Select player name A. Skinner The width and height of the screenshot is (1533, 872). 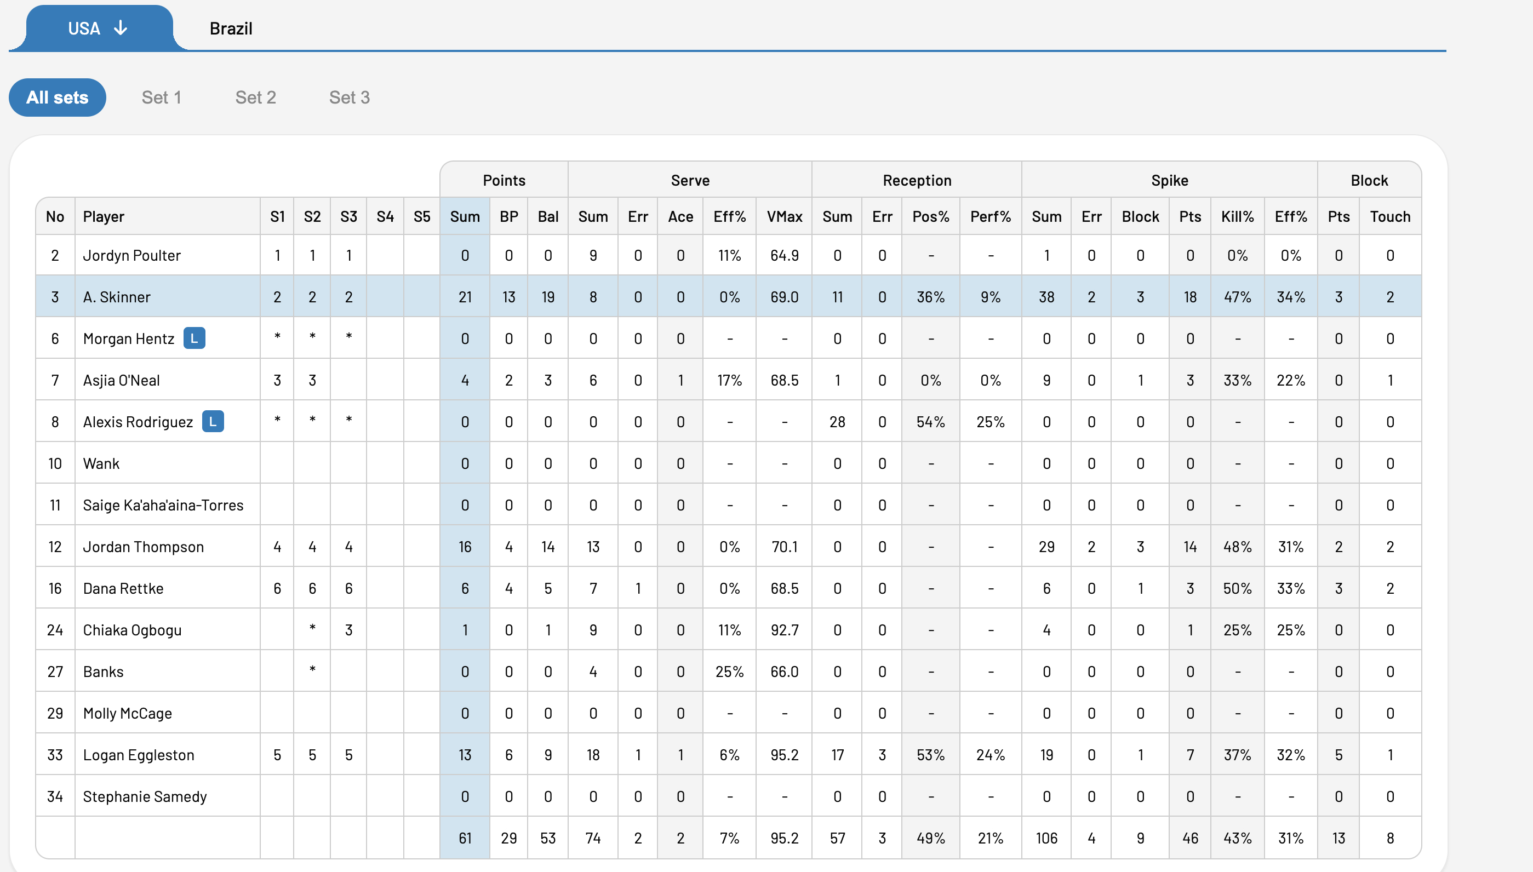pos(117,297)
